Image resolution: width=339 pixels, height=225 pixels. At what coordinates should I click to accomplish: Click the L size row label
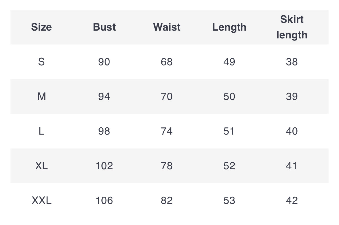click(x=41, y=131)
